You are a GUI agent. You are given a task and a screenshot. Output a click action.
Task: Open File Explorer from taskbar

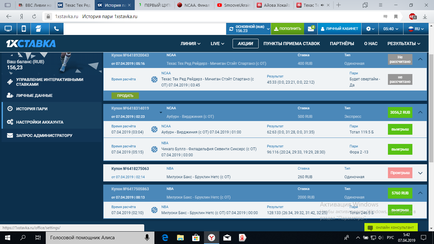tap(180, 237)
